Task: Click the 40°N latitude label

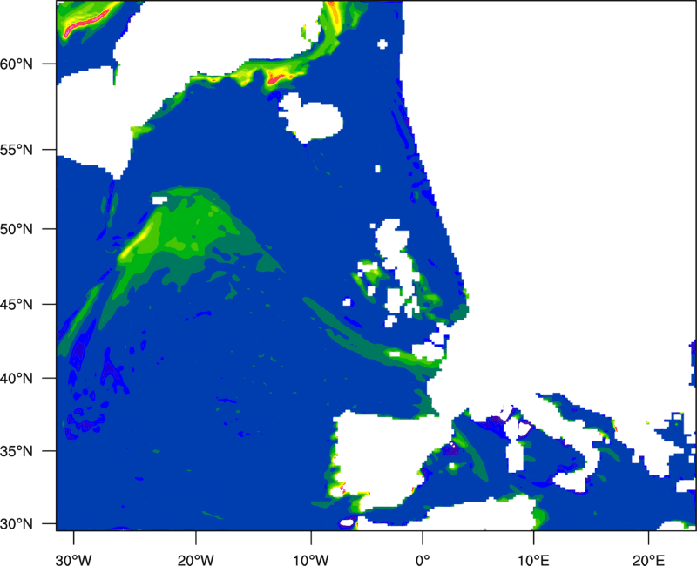Action: [17, 379]
